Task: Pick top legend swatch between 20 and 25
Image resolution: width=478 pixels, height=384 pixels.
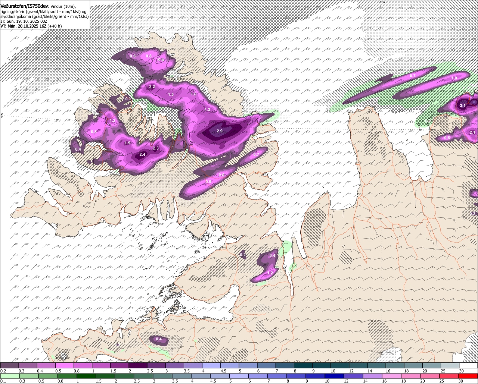Action: point(432,365)
